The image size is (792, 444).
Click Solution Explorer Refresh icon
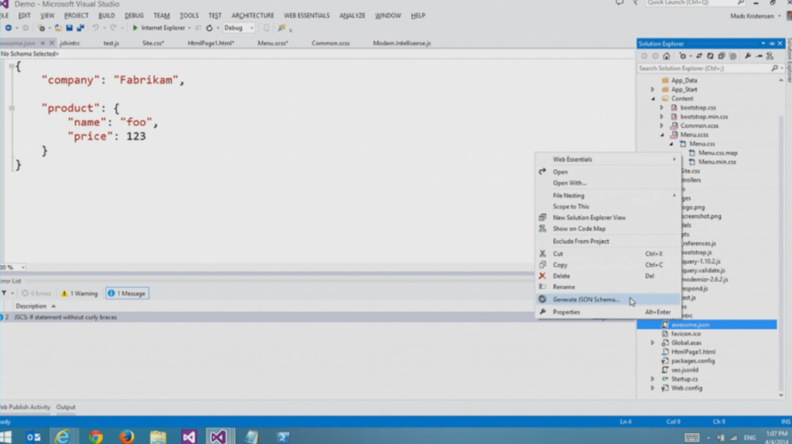pos(710,56)
